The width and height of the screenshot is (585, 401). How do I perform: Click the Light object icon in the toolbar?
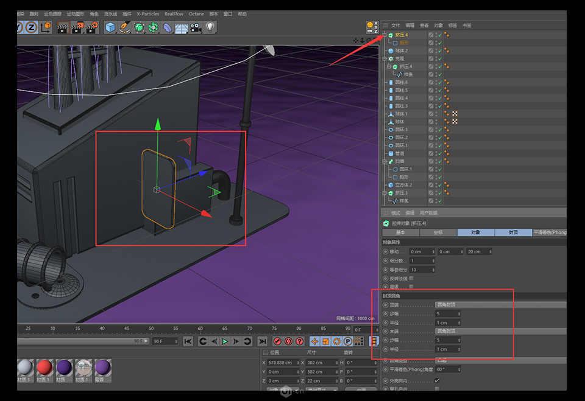click(x=210, y=27)
